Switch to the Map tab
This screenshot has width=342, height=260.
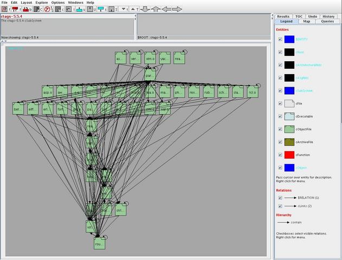306,21
